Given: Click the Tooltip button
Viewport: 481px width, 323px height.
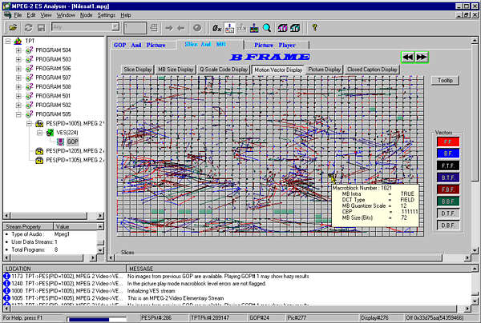Looking at the screenshot, I should pyautogui.click(x=443, y=81).
